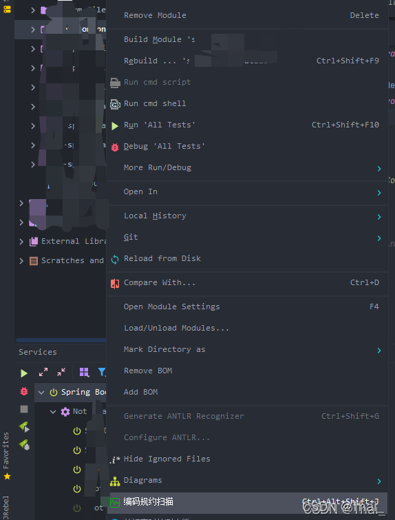Click the red Debug bug icon in menu
The height and width of the screenshot is (520, 395).
(x=115, y=147)
